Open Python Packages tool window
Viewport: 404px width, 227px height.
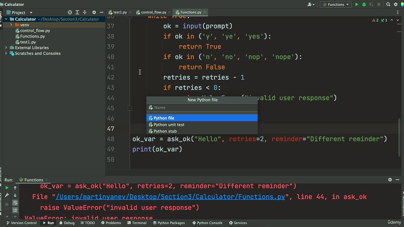(169, 223)
